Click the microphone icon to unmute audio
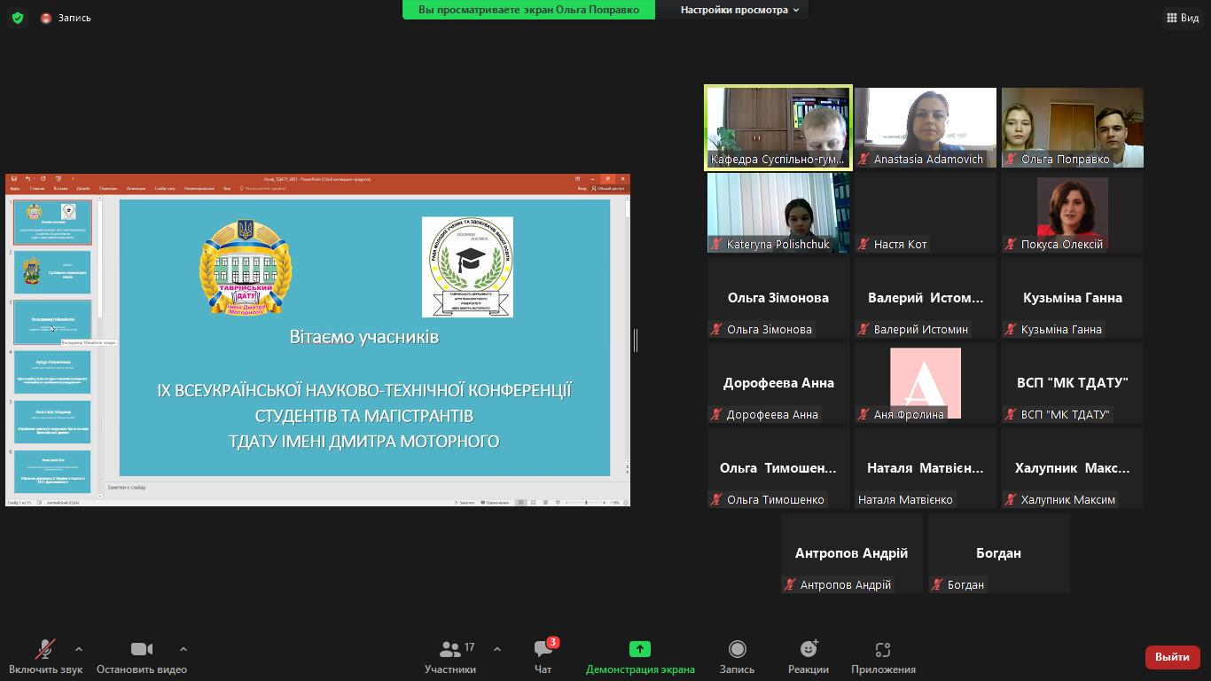Screen dimensions: 1211x681 tap(45, 650)
